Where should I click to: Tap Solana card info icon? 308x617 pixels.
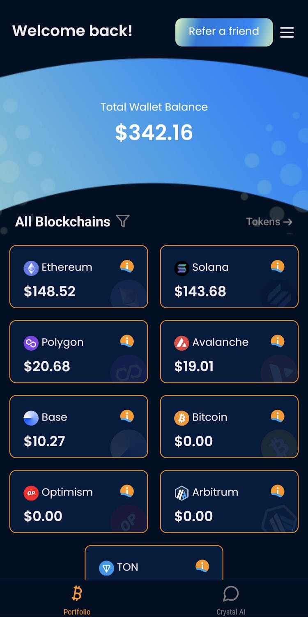(278, 266)
